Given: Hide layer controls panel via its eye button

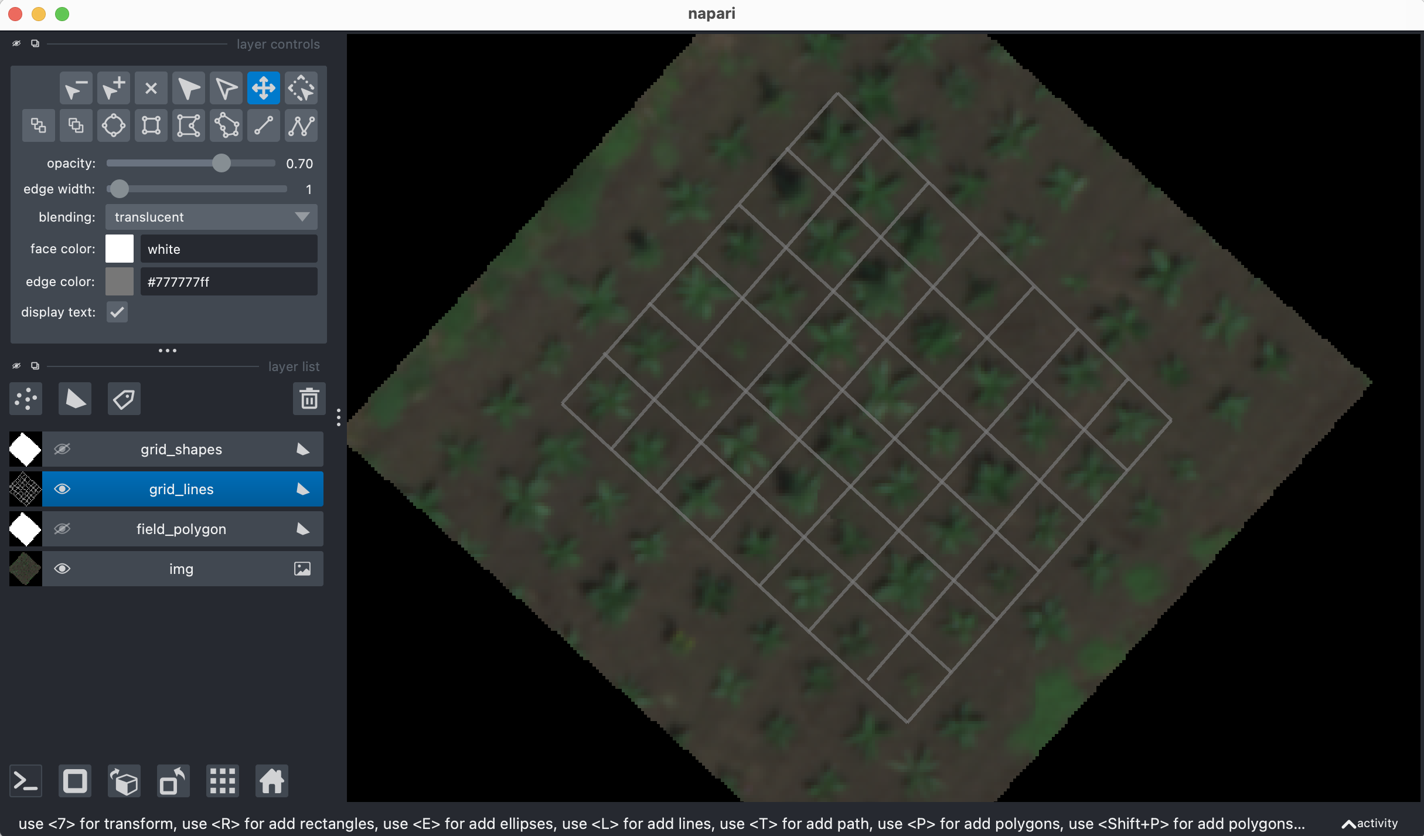Looking at the screenshot, I should coord(16,43).
